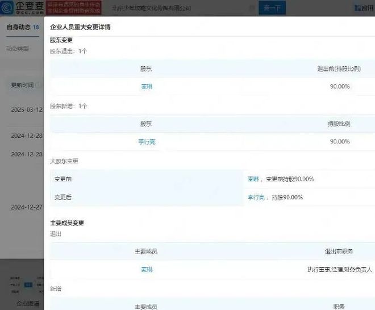This screenshot has height=310, width=375.
Task: Open the 动态类型 filter
Action: point(18,48)
